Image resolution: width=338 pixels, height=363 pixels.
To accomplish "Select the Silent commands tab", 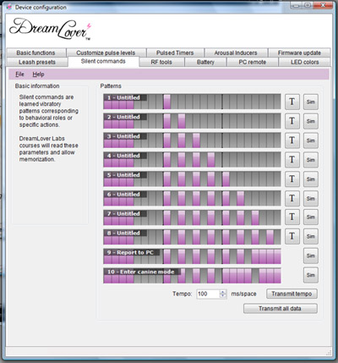I will 103,62.
